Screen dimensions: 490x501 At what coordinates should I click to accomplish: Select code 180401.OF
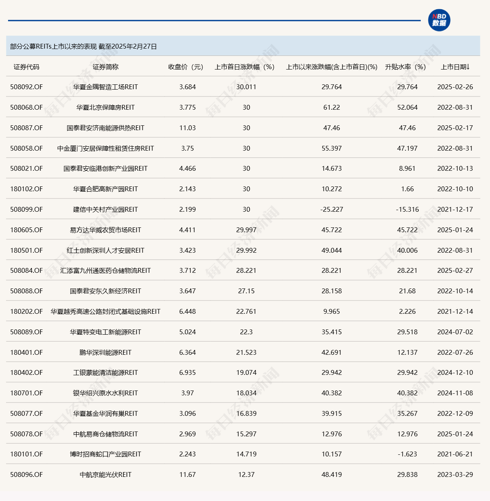coord(27,352)
